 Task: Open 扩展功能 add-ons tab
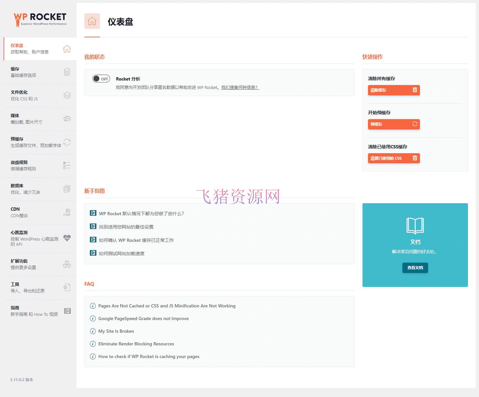40,264
